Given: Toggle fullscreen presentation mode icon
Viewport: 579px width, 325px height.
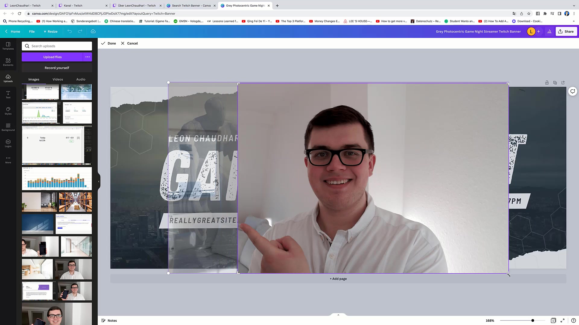Looking at the screenshot, I should [562, 320].
